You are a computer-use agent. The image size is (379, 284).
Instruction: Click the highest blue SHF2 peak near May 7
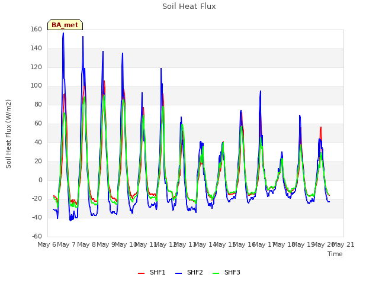click(x=63, y=33)
